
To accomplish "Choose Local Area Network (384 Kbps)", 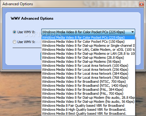I will [88, 74].
